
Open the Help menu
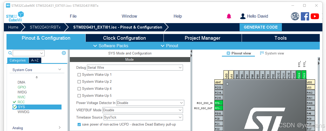pyautogui.click(x=178, y=16)
